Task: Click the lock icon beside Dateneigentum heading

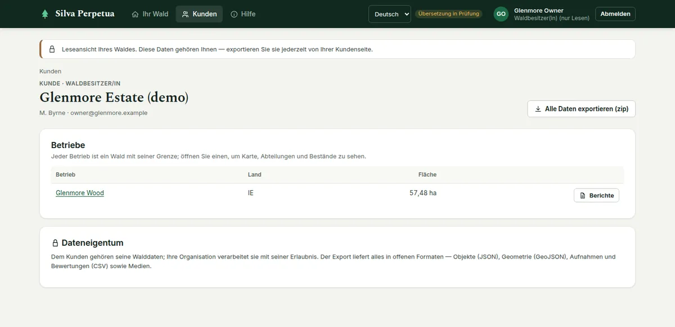Action: pos(55,243)
